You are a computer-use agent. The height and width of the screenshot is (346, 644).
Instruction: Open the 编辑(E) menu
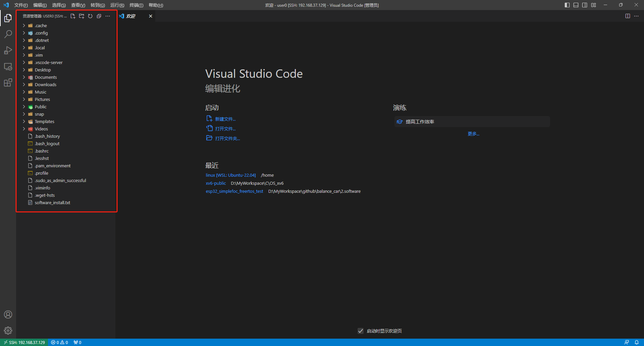[40, 5]
